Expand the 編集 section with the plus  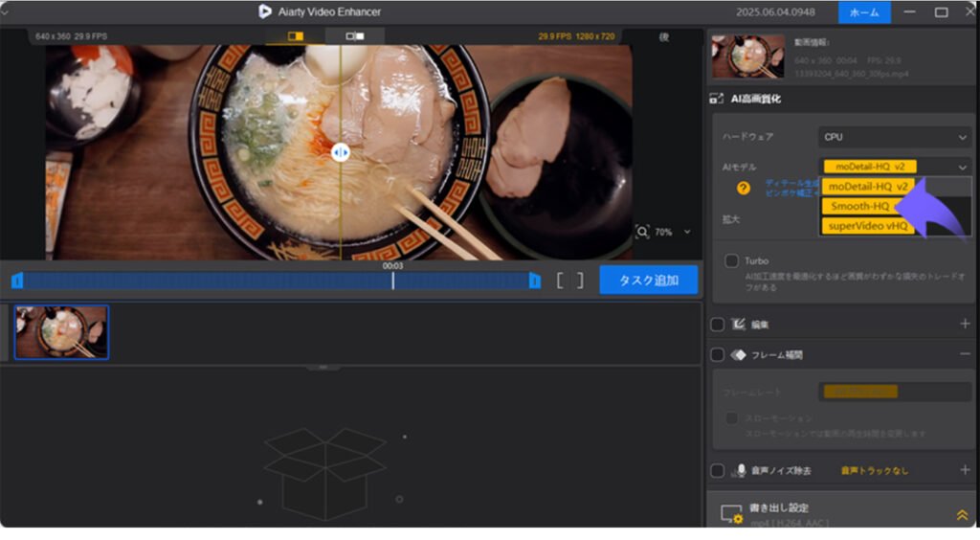point(965,324)
